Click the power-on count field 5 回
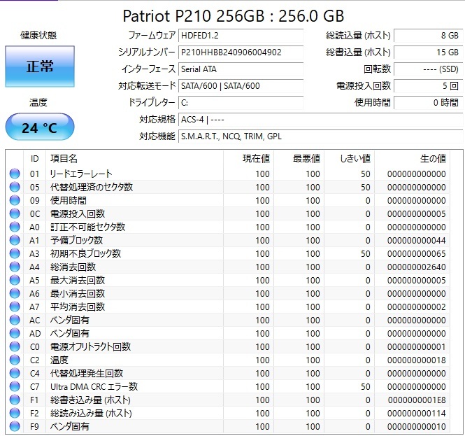The width and height of the screenshot is (465, 436). tap(428, 86)
